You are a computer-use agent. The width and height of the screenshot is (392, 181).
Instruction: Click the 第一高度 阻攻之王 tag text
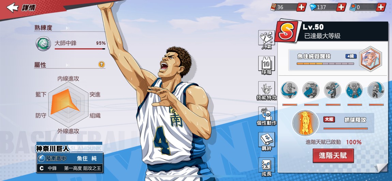[83, 168]
